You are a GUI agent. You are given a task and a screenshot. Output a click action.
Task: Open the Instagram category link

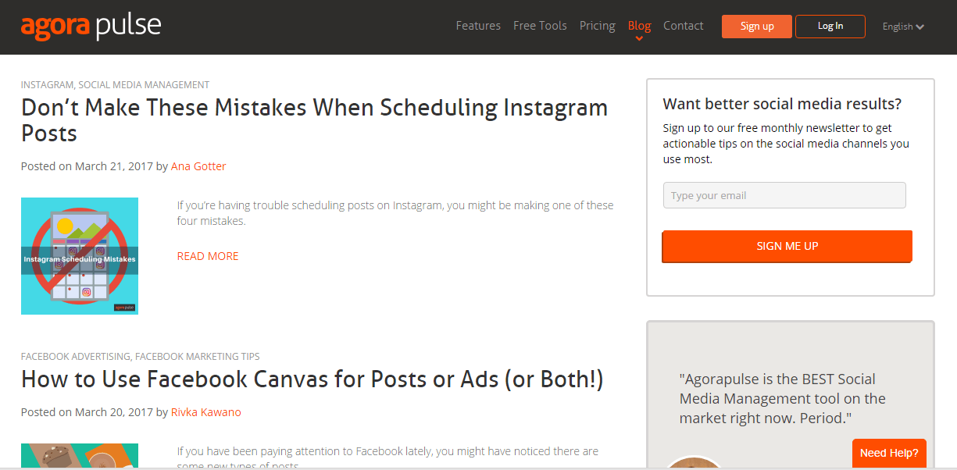[47, 84]
